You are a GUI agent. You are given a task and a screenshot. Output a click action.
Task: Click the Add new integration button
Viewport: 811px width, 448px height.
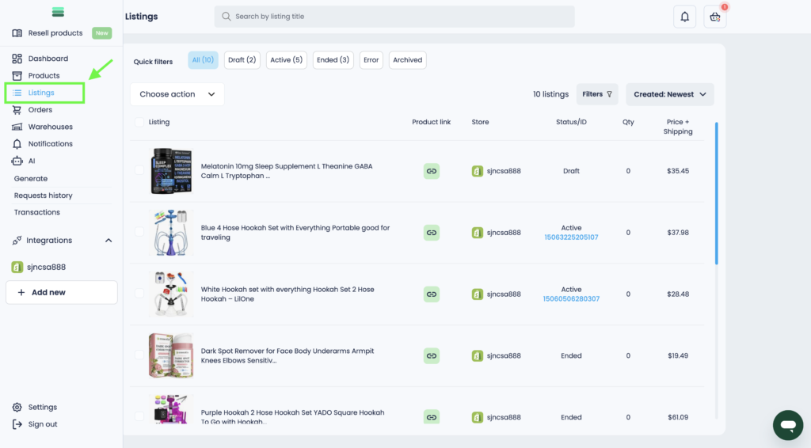(61, 292)
